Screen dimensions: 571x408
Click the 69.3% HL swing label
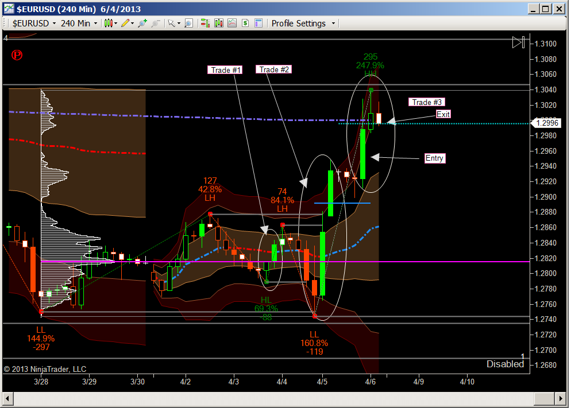[x=266, y=309]
